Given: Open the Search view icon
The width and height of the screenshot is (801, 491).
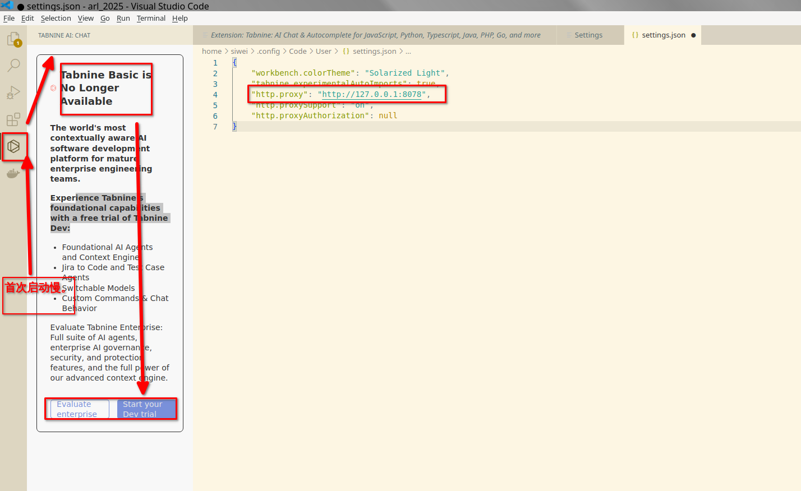Looking at the screenshot, I should click(x=13, y=66).
